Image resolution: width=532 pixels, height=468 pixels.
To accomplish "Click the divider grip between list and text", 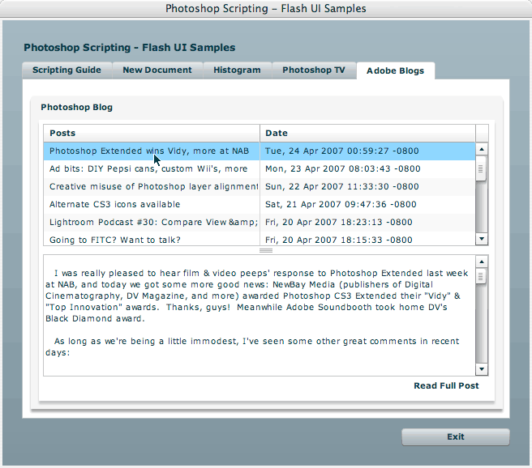I will pyautogui.click(x=266, y=250).
